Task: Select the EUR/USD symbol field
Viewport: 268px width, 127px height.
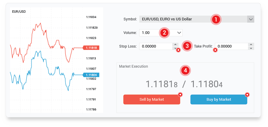Action: (197, 19)
